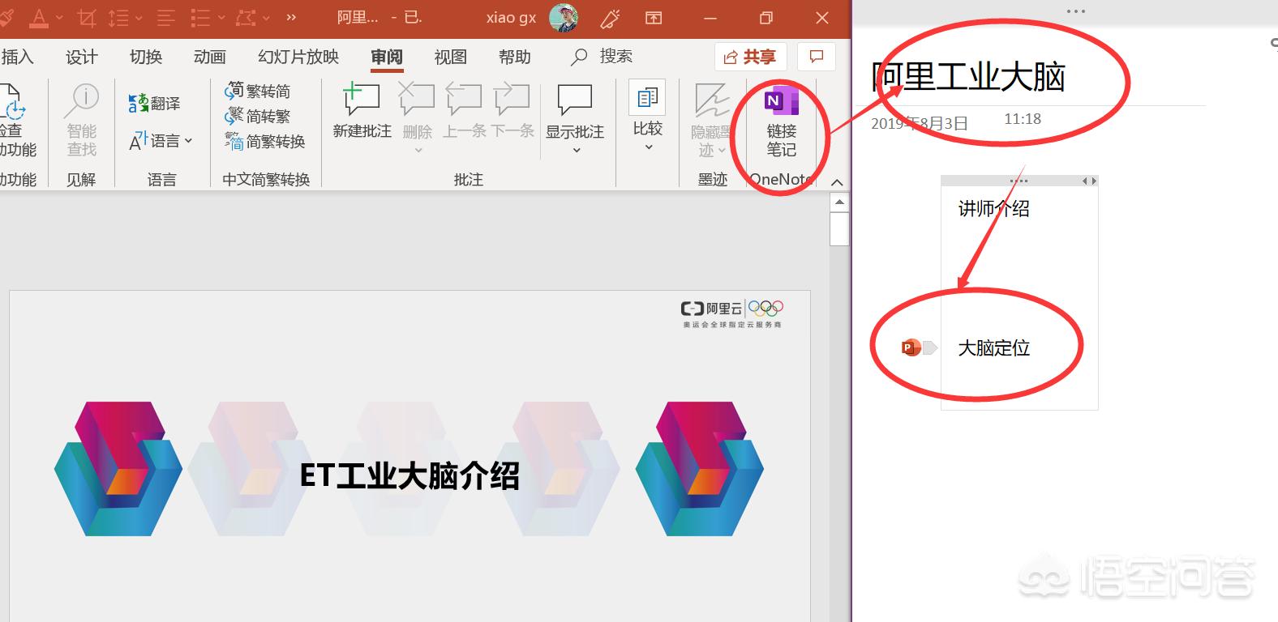Open ribbon display options
This screenshot has width=1278, height=622.
(654, 17)
